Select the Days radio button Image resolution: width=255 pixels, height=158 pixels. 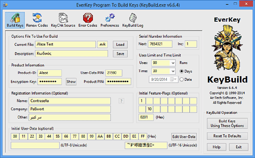click(x=182, y=71)
